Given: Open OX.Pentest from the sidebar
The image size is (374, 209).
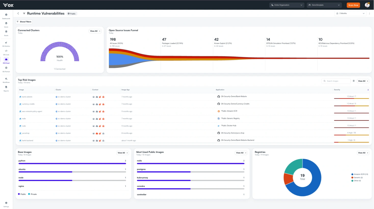Looking at the screenshot, I should [x=6, y=69].
